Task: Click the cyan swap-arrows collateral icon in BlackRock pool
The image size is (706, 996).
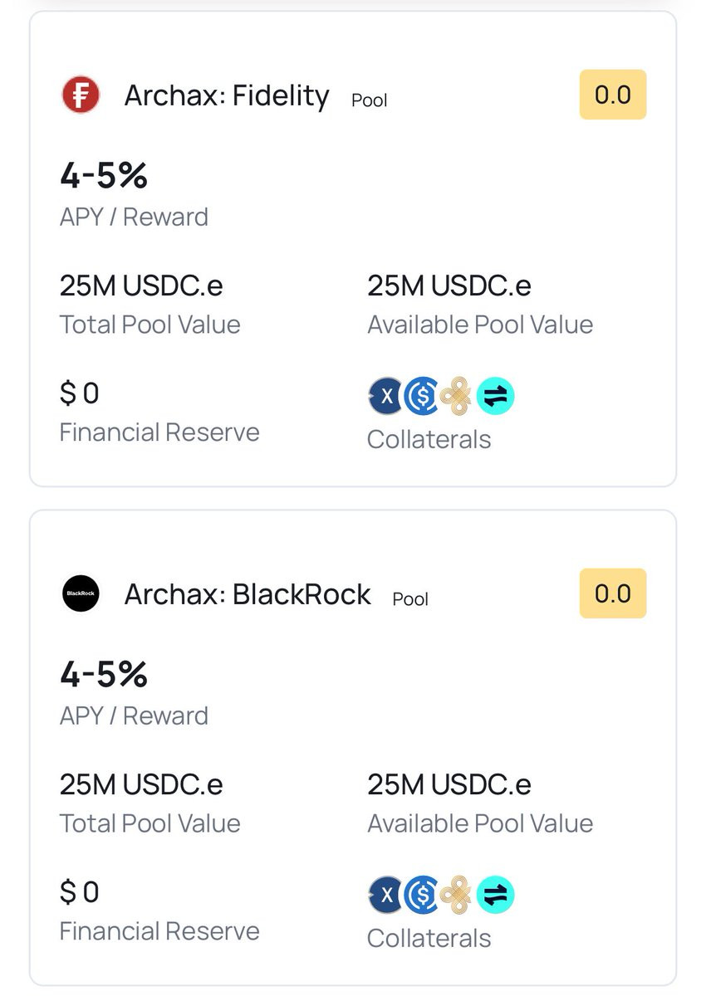Action: tap(496, 896)
